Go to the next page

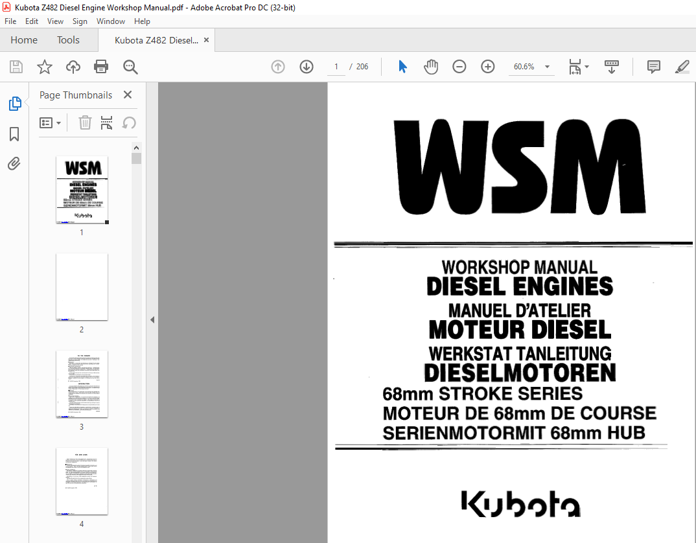(x=307, y=67)
